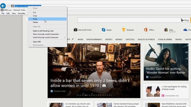Choose Paste from the context menu
Screen dimensions: 191x107
click(x=47, y=19)
